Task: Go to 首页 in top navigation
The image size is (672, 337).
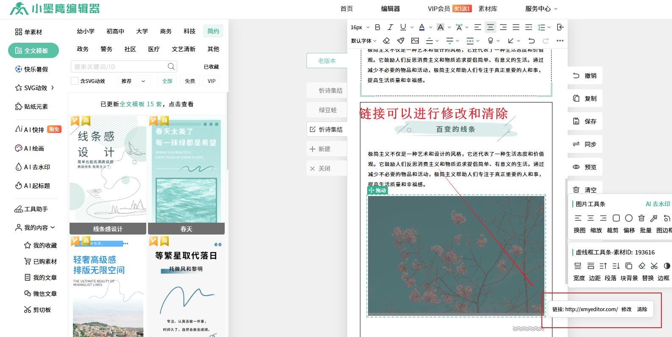Action: pos(346,8)
